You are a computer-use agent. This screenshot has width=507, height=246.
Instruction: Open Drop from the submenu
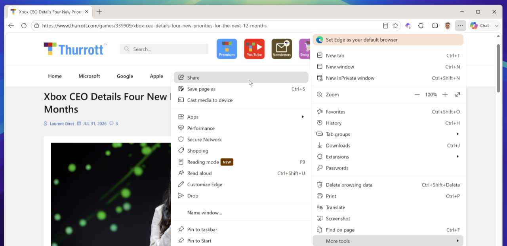tap(241, 195)
